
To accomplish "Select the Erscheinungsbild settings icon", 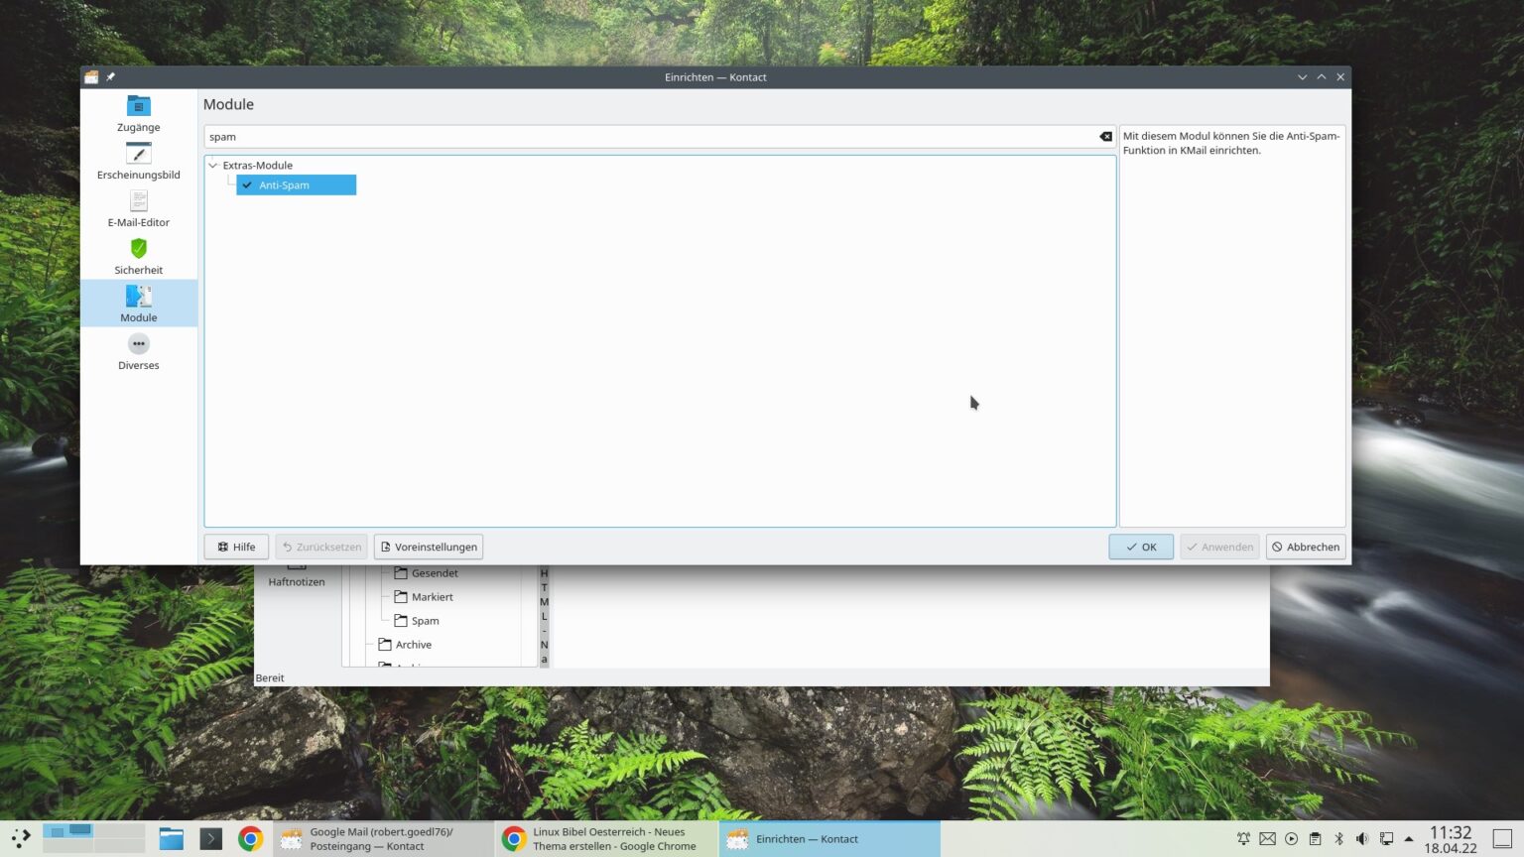I will [x=138, y=161].
